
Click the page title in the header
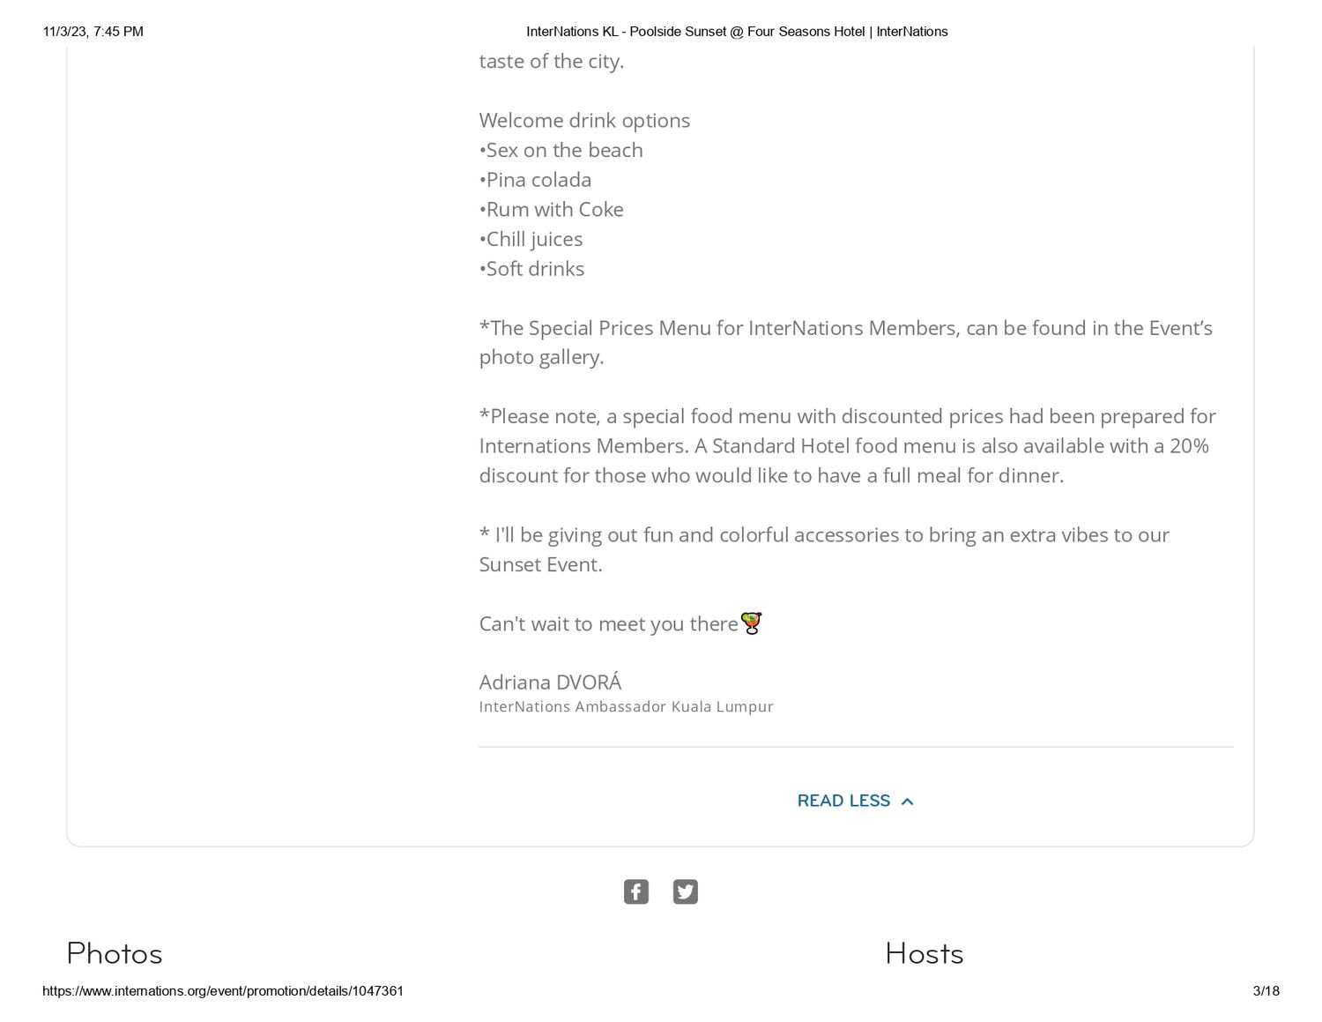tap(737, 32)
